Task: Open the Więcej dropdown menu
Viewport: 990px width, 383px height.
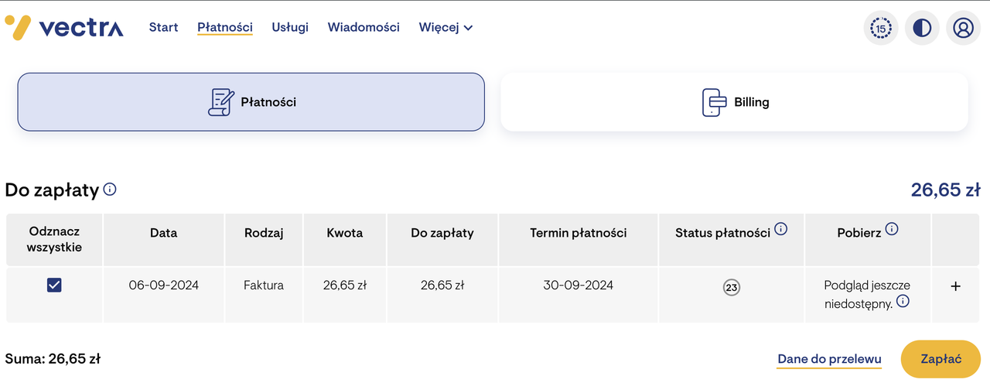Action: 445,28
